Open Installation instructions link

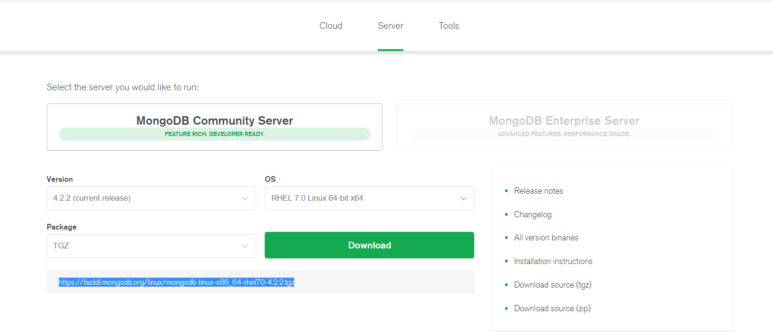(553, 261)
